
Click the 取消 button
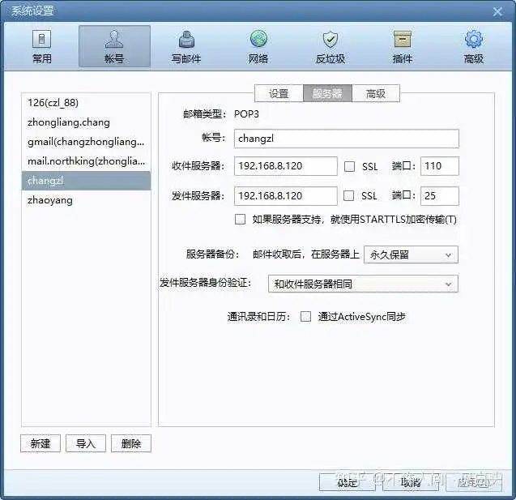click(x=411, y=482)
